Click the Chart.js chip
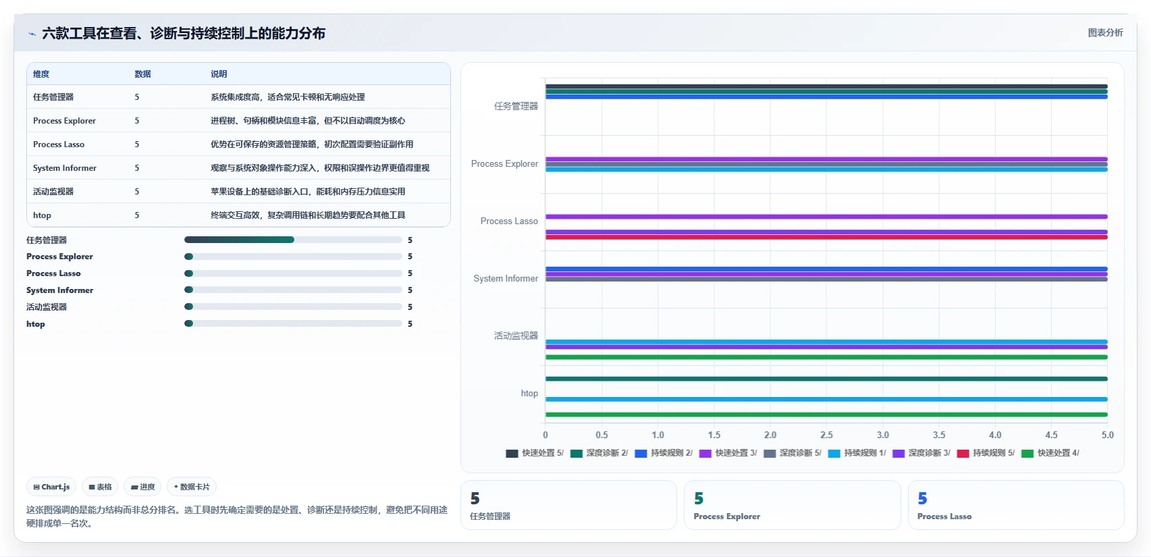This screenshot has width=1151, height=557. tap(51, 487)
